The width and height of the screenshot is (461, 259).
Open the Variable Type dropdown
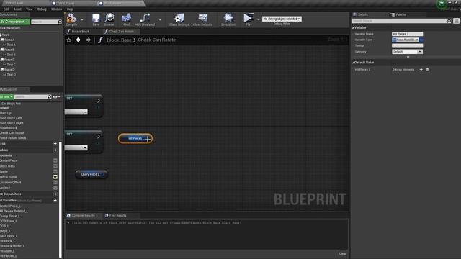click(406, 40)
